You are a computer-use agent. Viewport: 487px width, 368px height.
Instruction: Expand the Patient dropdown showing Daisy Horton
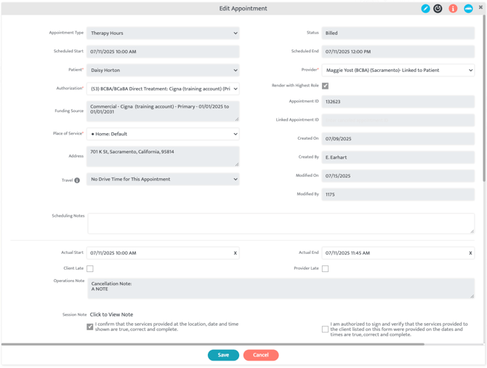(163, 71)
